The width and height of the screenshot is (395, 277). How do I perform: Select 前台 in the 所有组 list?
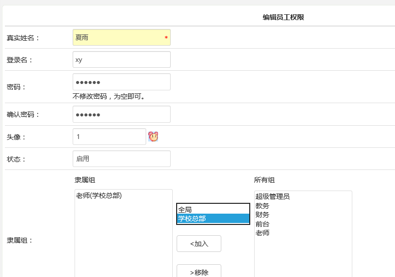coord(263,224)
